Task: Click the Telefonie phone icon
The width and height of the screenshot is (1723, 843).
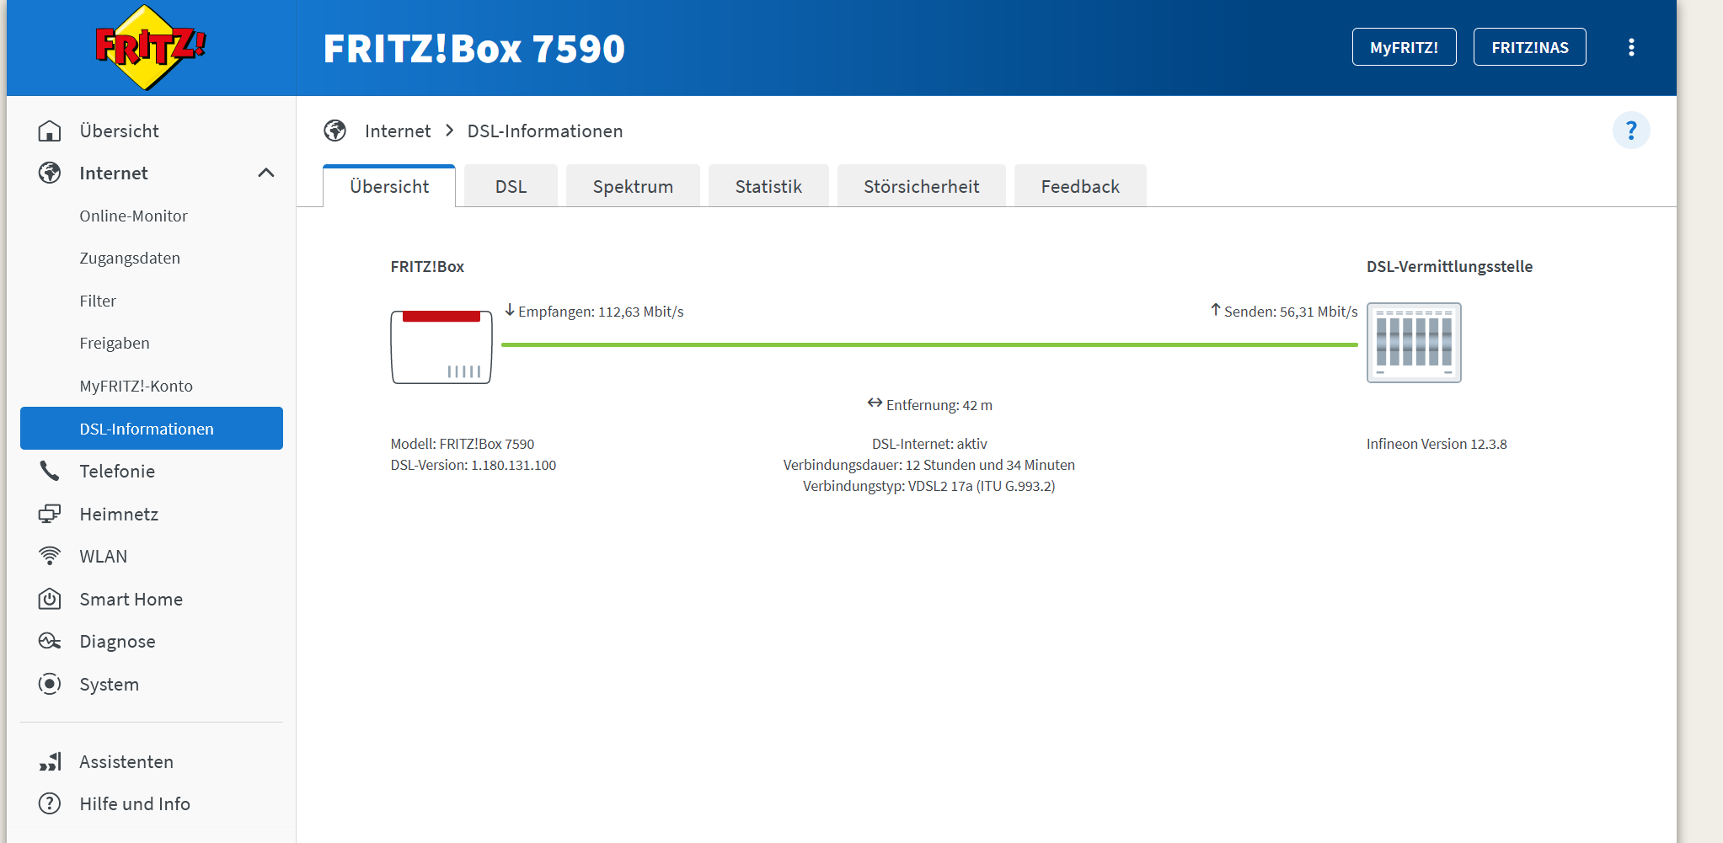Action: coord(50,472)
